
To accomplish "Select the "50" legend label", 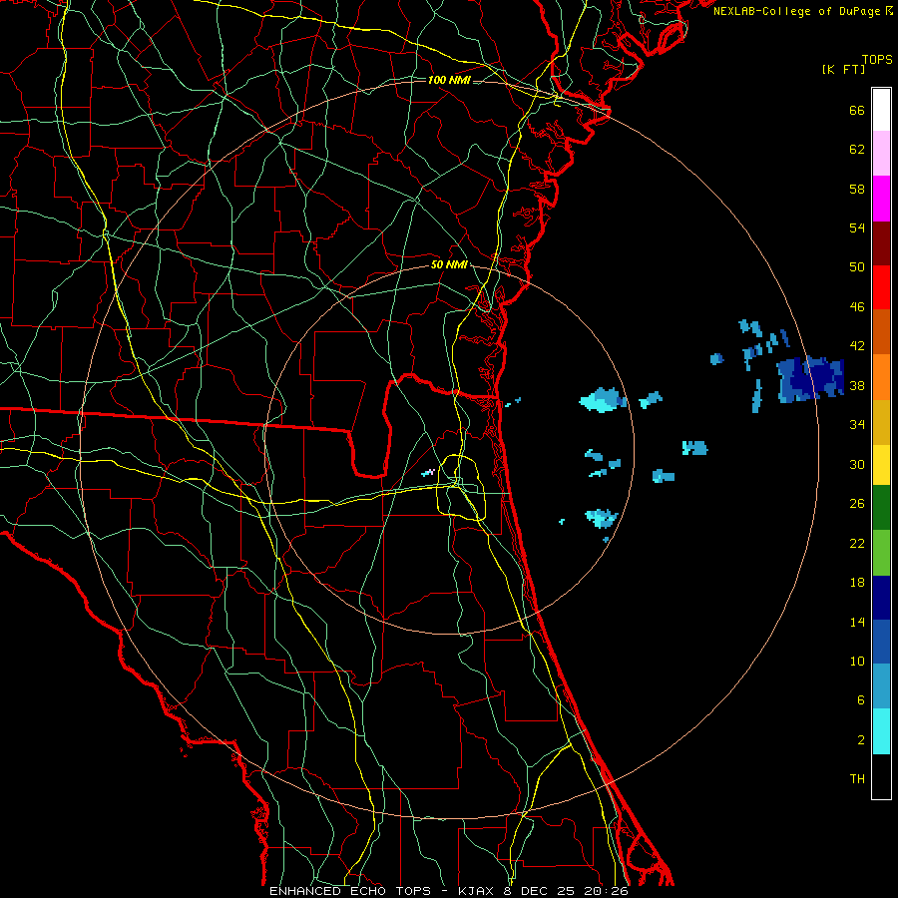I will coord(857,267).
